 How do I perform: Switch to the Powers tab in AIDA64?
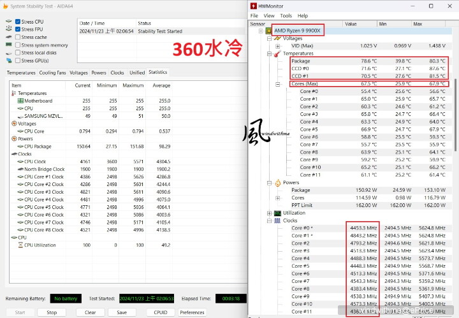coord(99,73)
